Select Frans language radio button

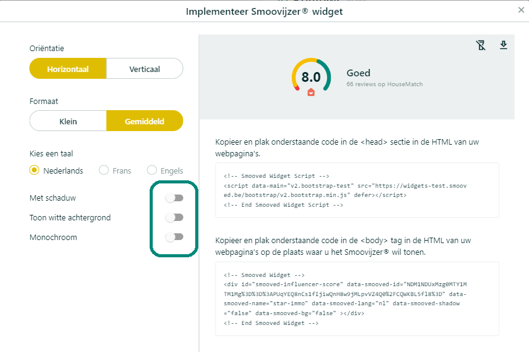click(x=103, y=170)
